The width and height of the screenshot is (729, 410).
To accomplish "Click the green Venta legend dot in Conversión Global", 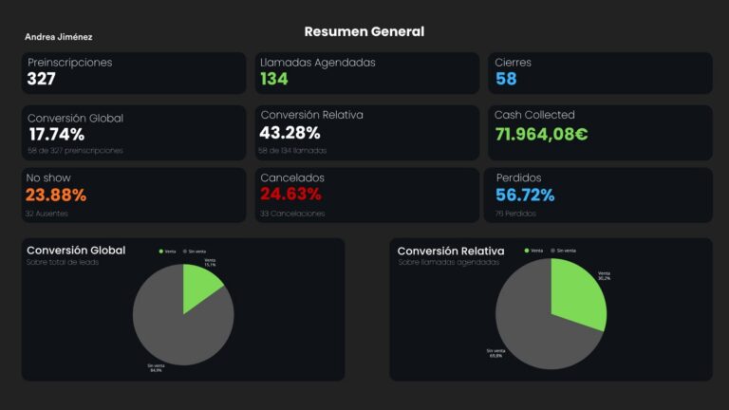I will pos(160,252).
